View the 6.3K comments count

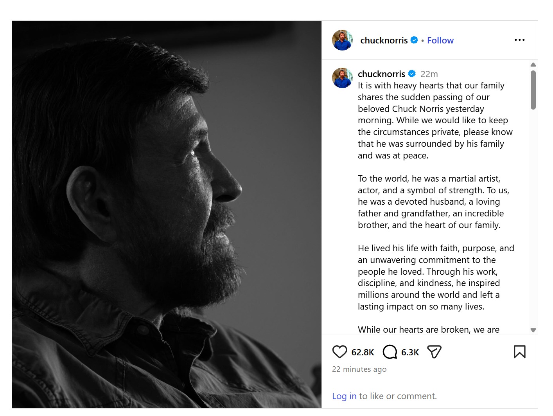click(410, 352)
